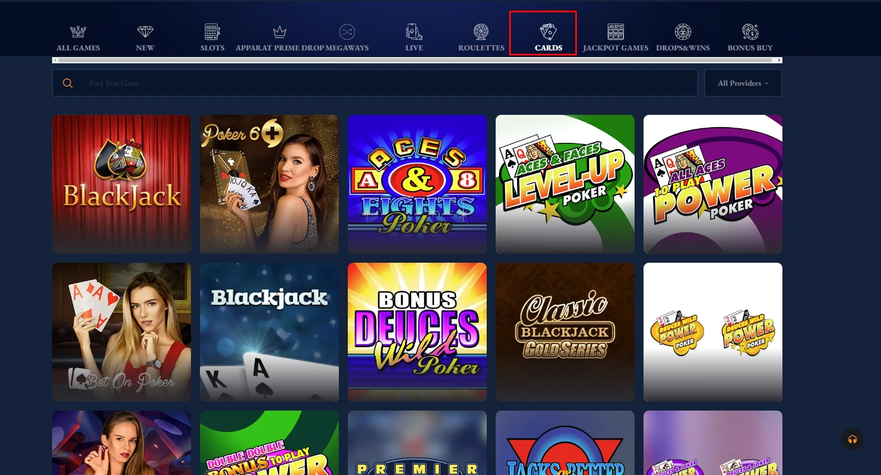The height and width of the screenshot is (475, 881).
Task: Switch to SLOTS tab label
Action: point(212,48)
